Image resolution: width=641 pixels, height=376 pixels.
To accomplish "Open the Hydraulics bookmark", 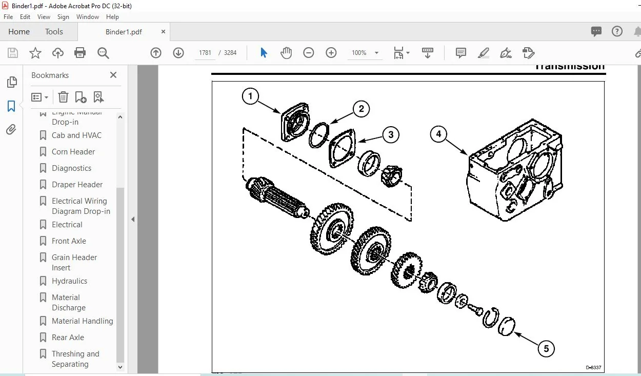I will point(69,281).
